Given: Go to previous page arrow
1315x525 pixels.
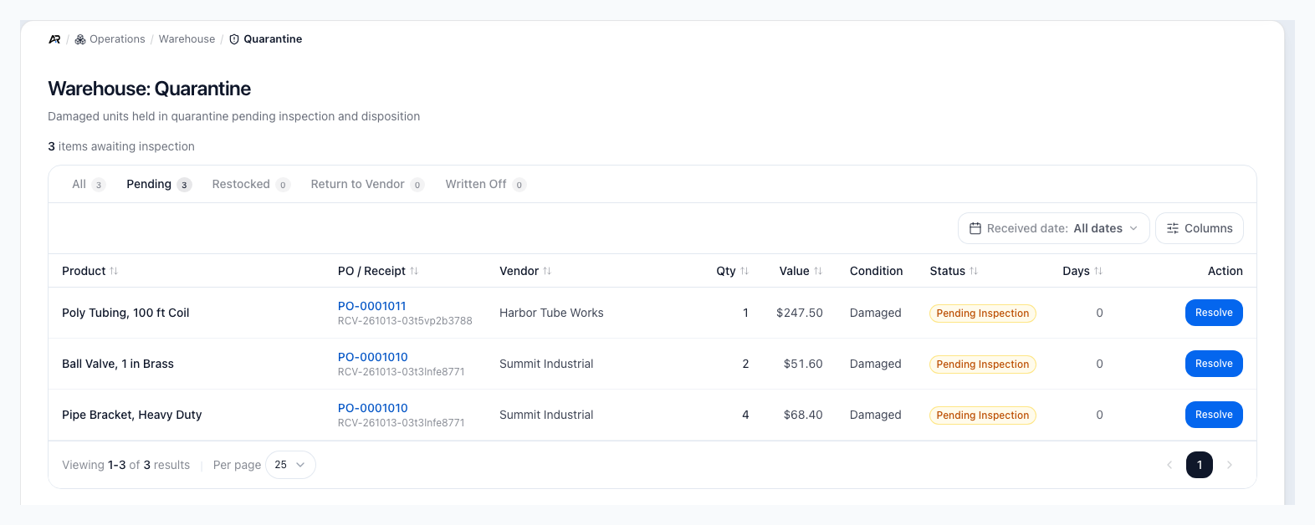Looking at the screenshot, I should pos(1169,465).
